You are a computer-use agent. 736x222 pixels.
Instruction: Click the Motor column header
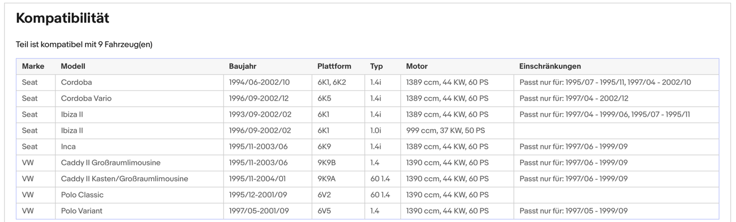pyautogui.click(x=417, y=67)
